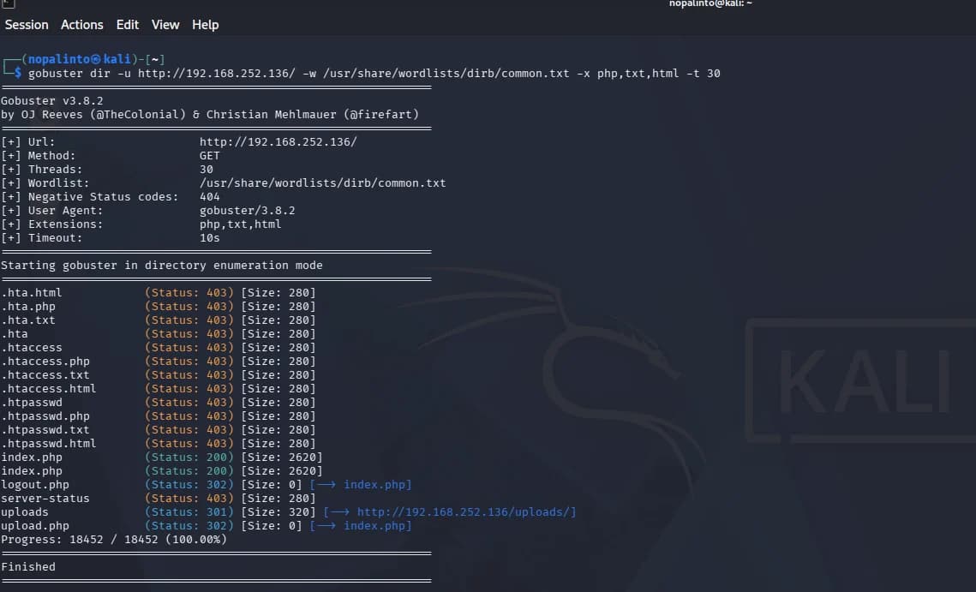
Task: Click the .htpasswd.html result entry
Action: tap(49, 444)
